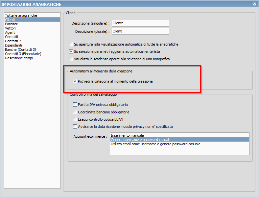Screen dimensions: 259x197
Task: Select 'Genera username e password casuali' option
Action: [179, 140]
